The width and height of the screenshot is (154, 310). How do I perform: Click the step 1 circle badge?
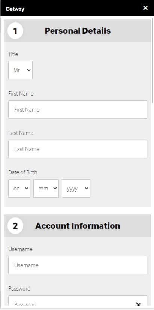[15, 31]
